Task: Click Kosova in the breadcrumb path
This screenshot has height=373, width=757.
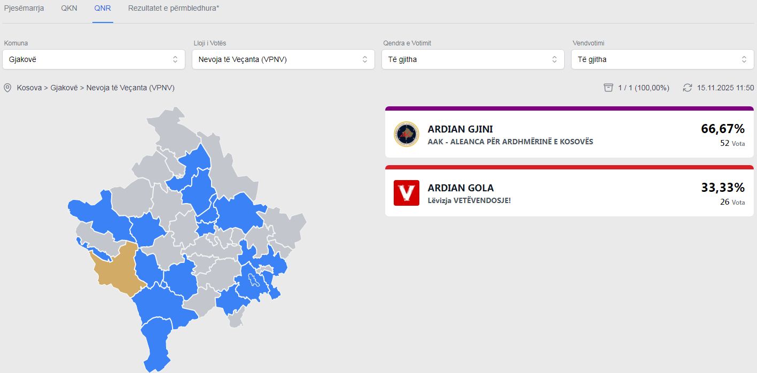Action: pos(29,88)
